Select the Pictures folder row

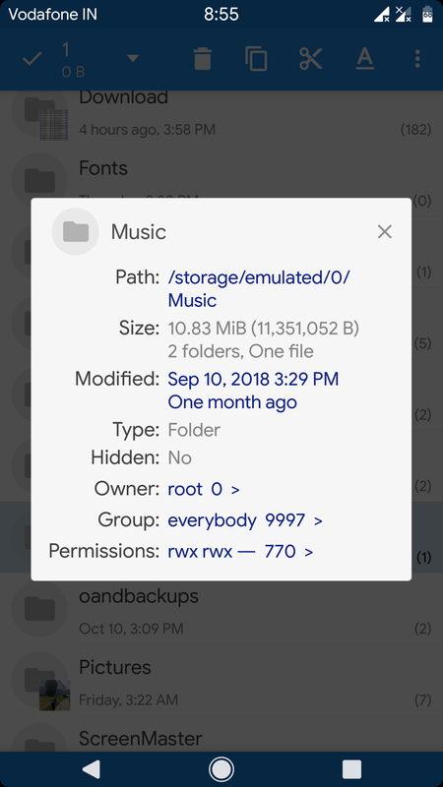tap(221, 682)
